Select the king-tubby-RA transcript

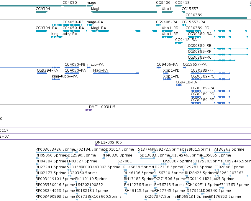tap(57, 37)
